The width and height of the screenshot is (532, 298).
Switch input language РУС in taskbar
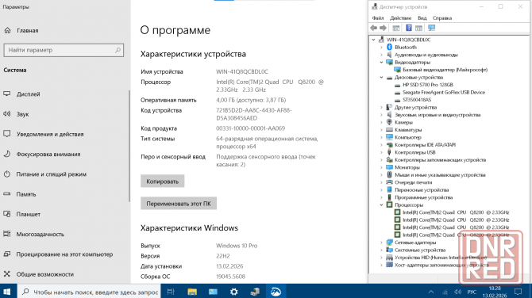coord(472,292)
